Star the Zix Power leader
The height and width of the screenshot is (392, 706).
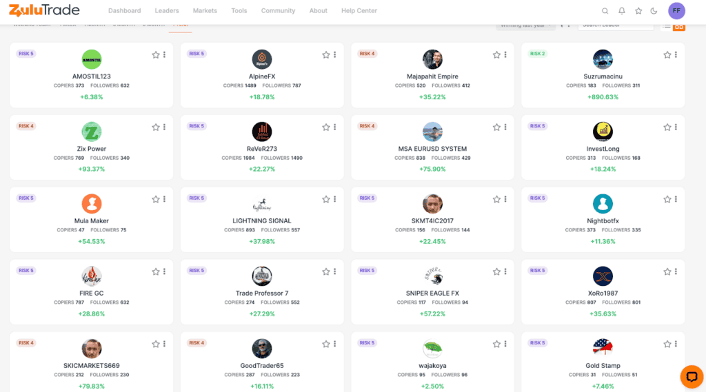click(155, 127)
